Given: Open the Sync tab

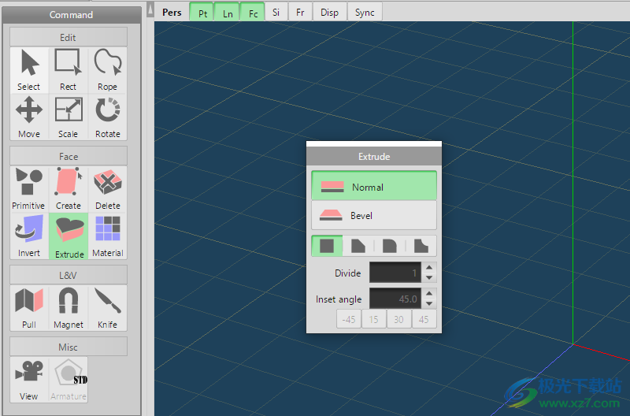Looking at the screenshot, I should coord(365,13).
